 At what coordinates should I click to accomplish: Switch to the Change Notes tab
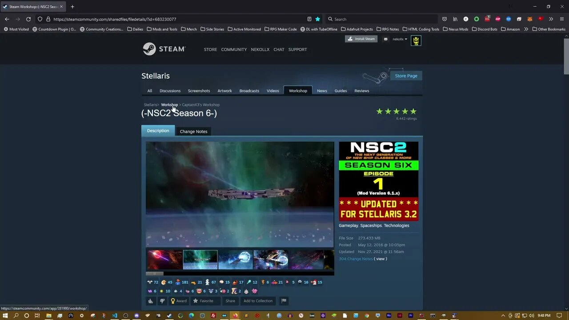click(x=193, y=132)
